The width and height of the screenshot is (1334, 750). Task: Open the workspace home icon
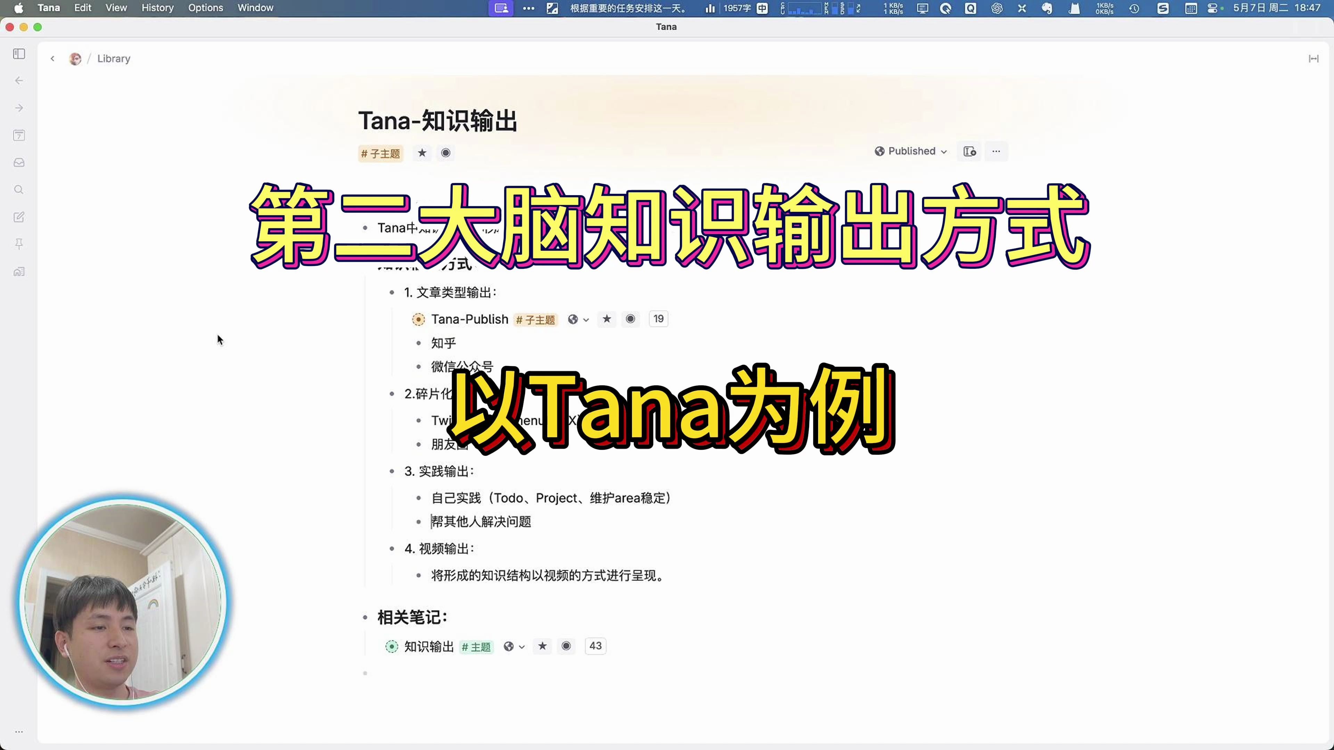point(19,271)
